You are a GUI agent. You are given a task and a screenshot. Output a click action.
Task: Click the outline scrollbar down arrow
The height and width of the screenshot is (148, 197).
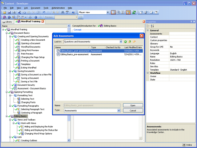click(x=69, y=140)
